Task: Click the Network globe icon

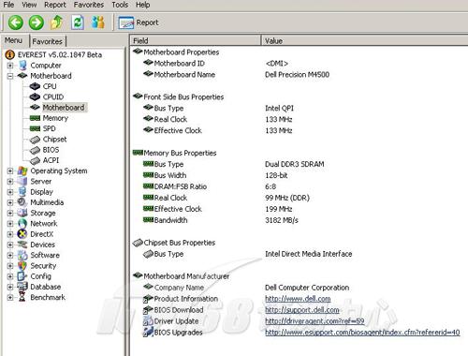Action: [x=22, y=224]
